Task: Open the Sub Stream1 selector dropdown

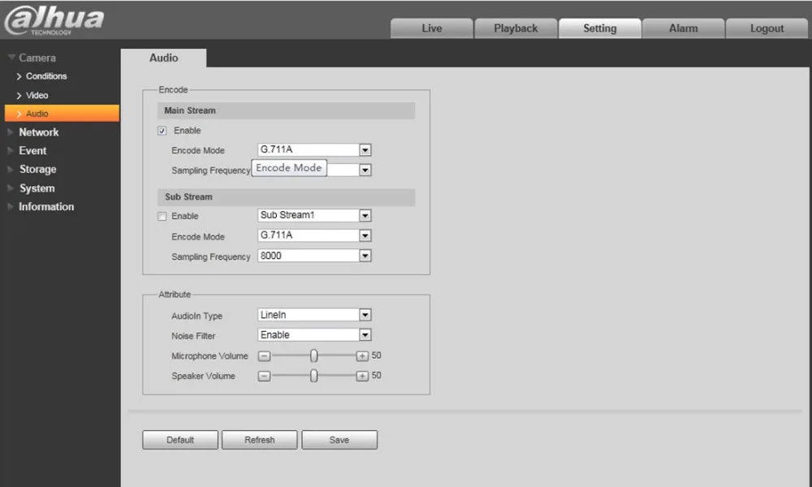Action: coord(314,215)
